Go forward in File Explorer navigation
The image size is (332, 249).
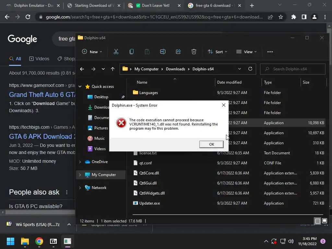[93, 69]
